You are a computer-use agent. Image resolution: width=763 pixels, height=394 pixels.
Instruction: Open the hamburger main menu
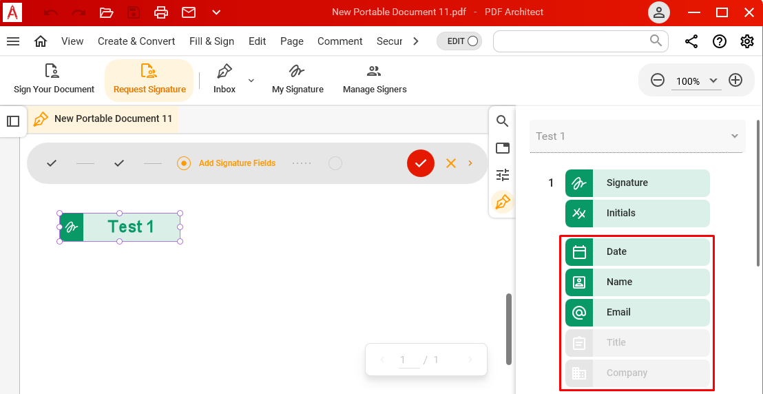13,41
